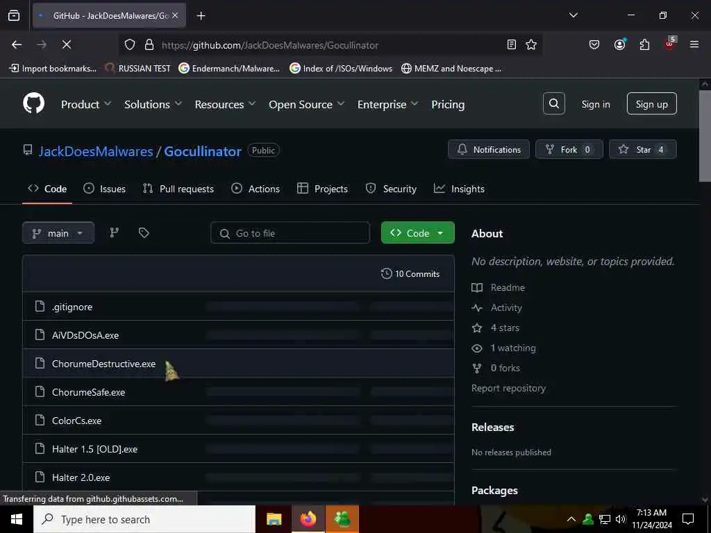Open the GitHub search magnifier button
Image resolution: width=711 pixels, height=533 pixels.
[553, 104]
